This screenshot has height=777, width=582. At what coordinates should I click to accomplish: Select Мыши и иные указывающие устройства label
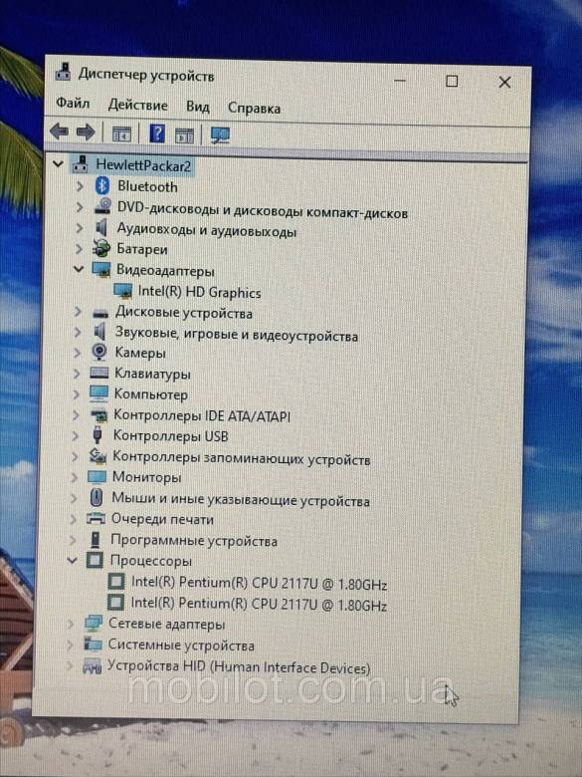[241, 499]
